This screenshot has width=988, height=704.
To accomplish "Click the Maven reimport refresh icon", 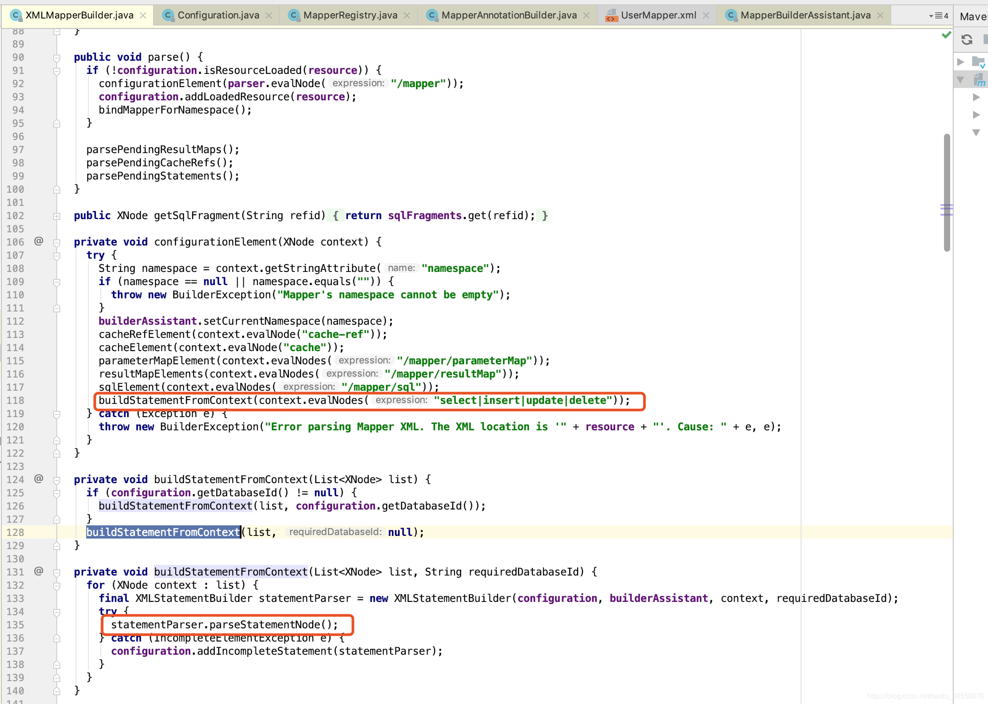I will tap(966, 40).
